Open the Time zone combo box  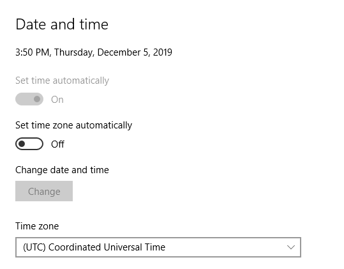coord(158,247)
